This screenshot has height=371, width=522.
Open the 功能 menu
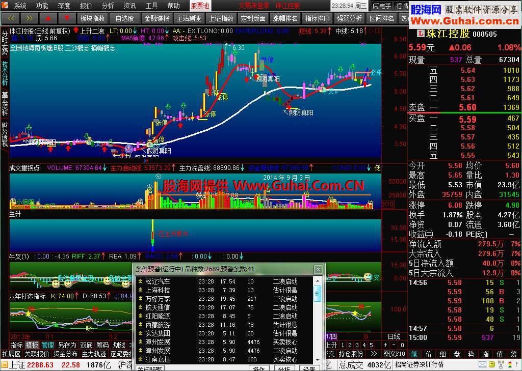click(x=42, y=6)
